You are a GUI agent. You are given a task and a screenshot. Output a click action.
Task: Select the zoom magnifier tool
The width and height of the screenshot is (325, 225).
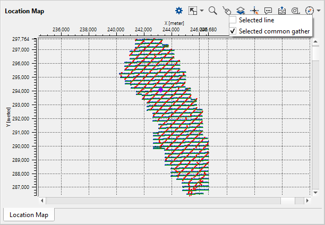tap(213, 10)
